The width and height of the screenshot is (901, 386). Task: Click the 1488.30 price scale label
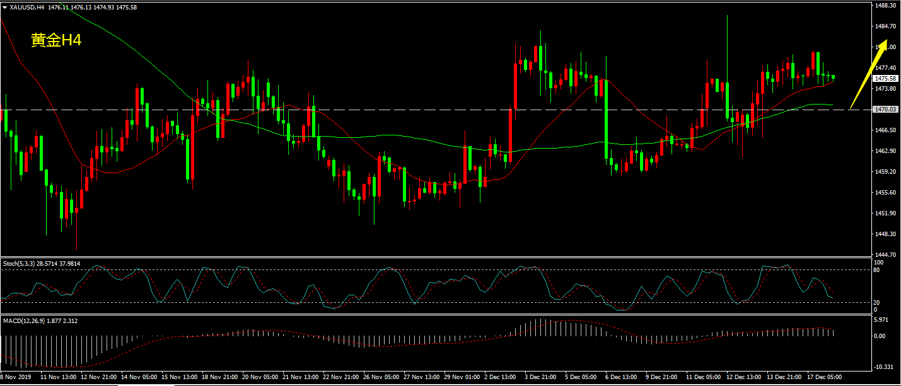pyautogui.click(x=885, y=5)
